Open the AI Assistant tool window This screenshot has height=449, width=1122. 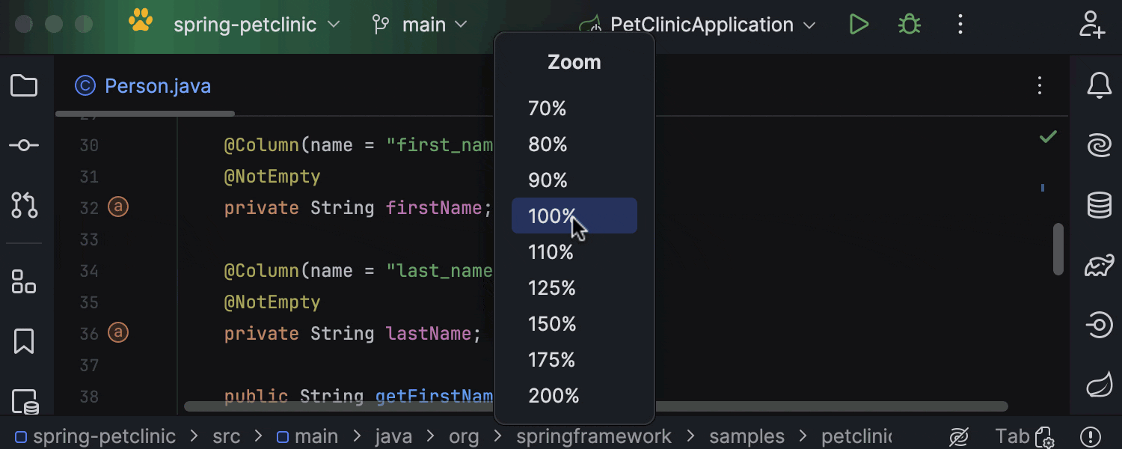coord(1099,145)
